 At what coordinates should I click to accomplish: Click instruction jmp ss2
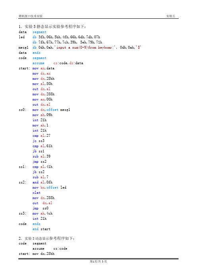(39, 162)
